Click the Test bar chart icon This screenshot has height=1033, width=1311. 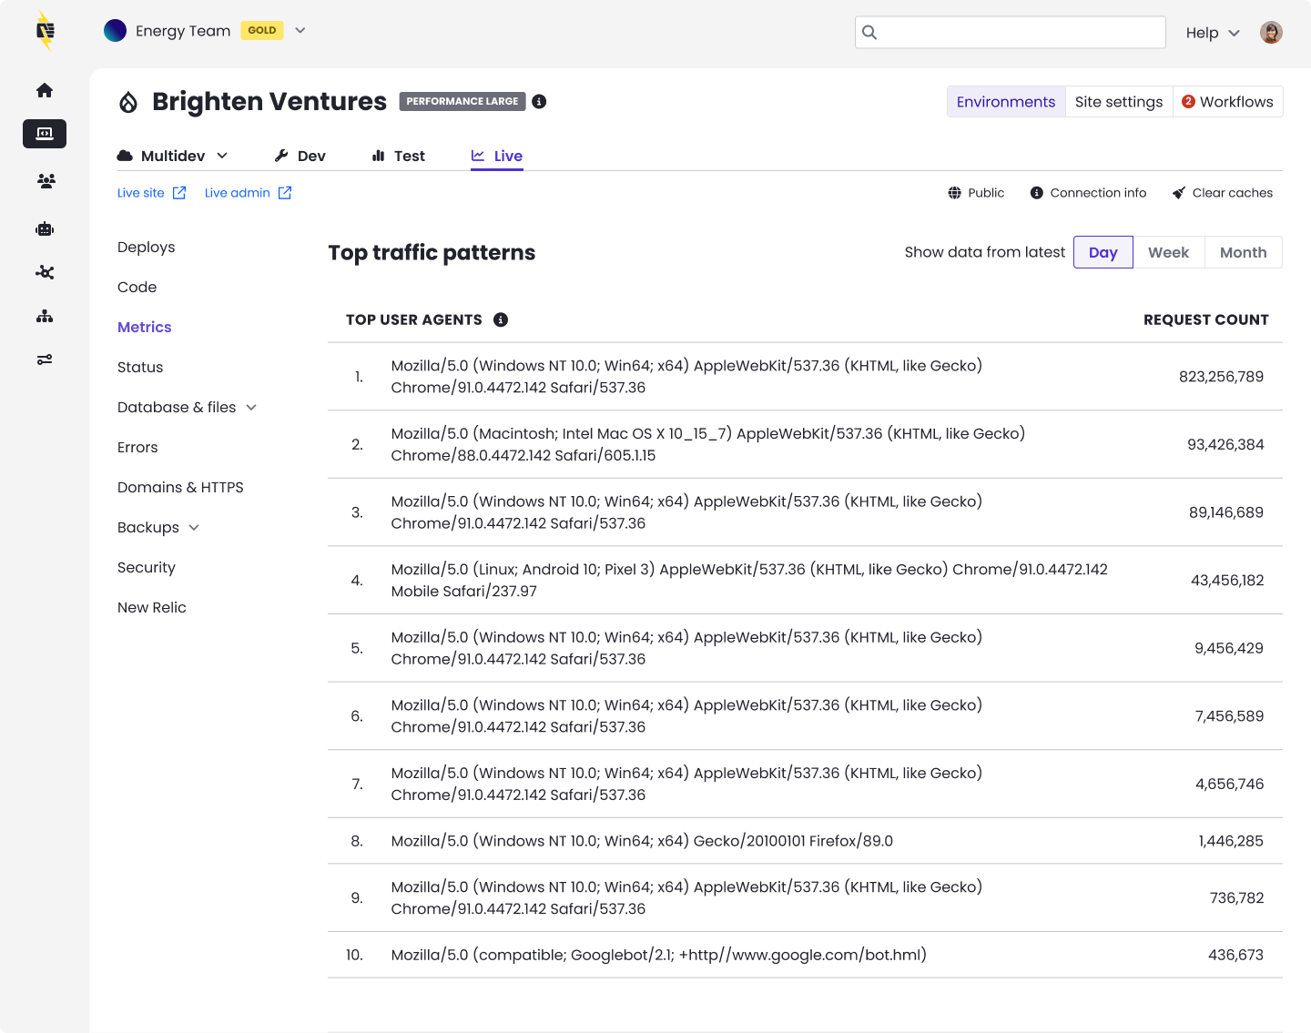point(379,156)
